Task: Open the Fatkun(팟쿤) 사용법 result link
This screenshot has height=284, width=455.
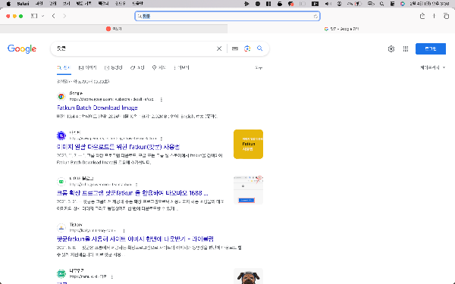Action: click(x=118, y=147)
